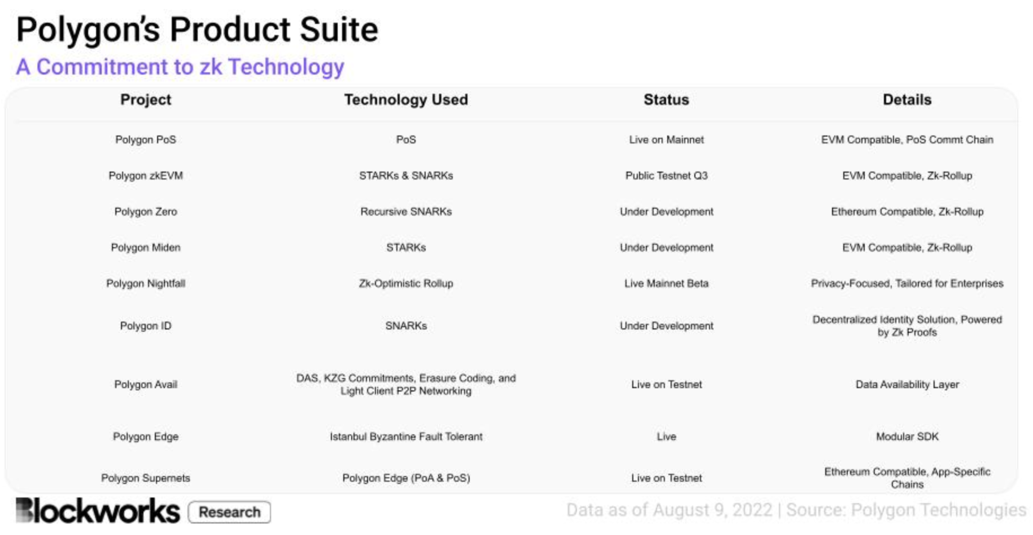
Task: Click the Polygon's Product Suite title
Action: (x=197, y=30)
